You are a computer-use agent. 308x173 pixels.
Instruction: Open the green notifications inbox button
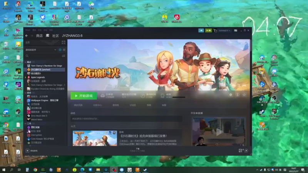pos(208,30)
